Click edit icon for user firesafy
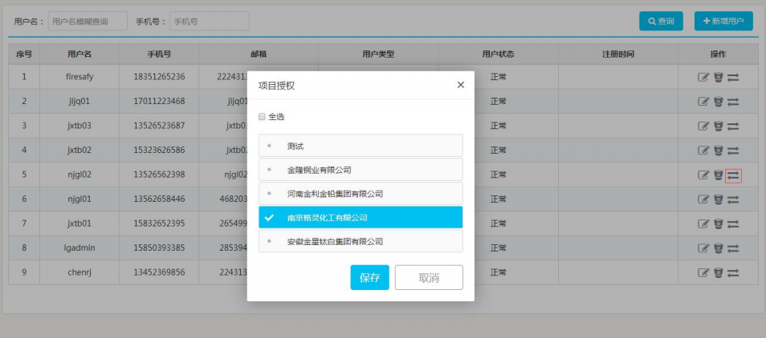766x338 pixels. [x=703, y=78]
